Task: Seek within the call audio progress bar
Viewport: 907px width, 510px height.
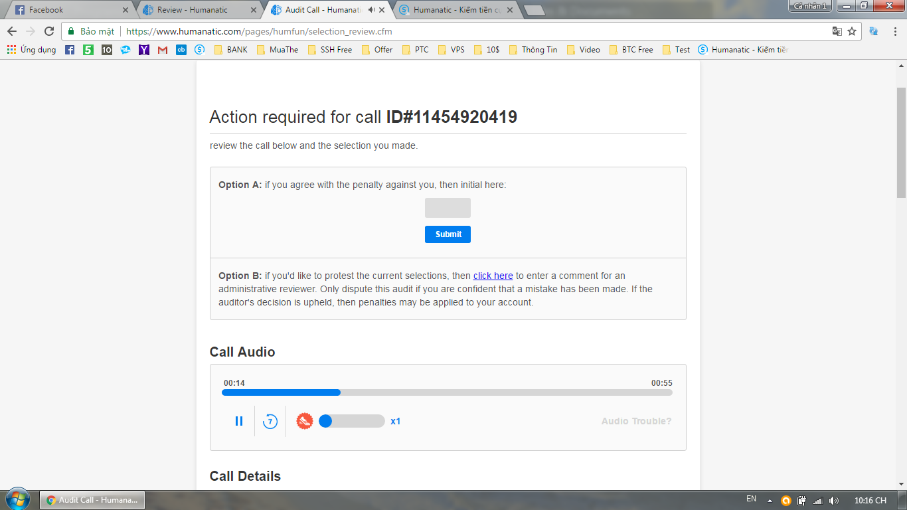Action: pyautogui.click(x=447, y=392)
